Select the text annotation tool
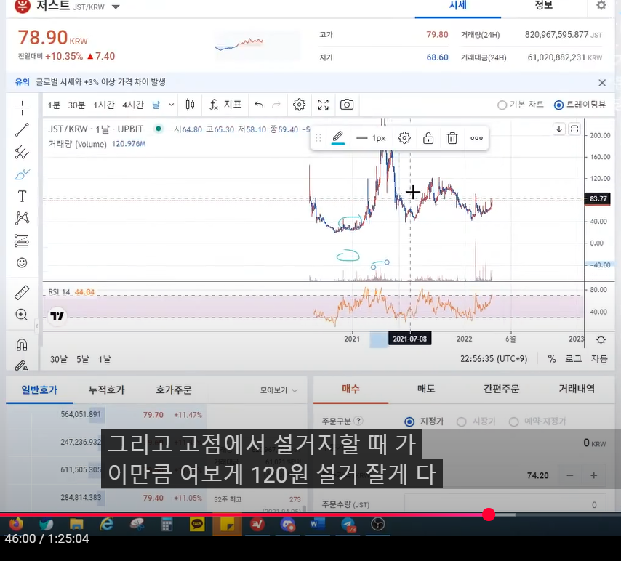 pyautogui.click(x=22, y=196)
